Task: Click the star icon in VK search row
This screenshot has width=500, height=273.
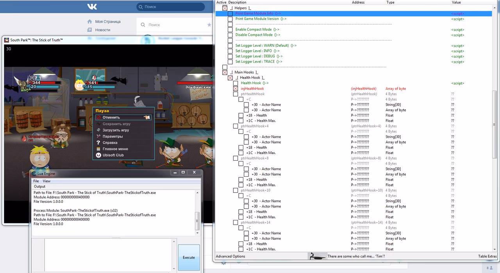Action: pyautogui.click(x=209, y=25)
